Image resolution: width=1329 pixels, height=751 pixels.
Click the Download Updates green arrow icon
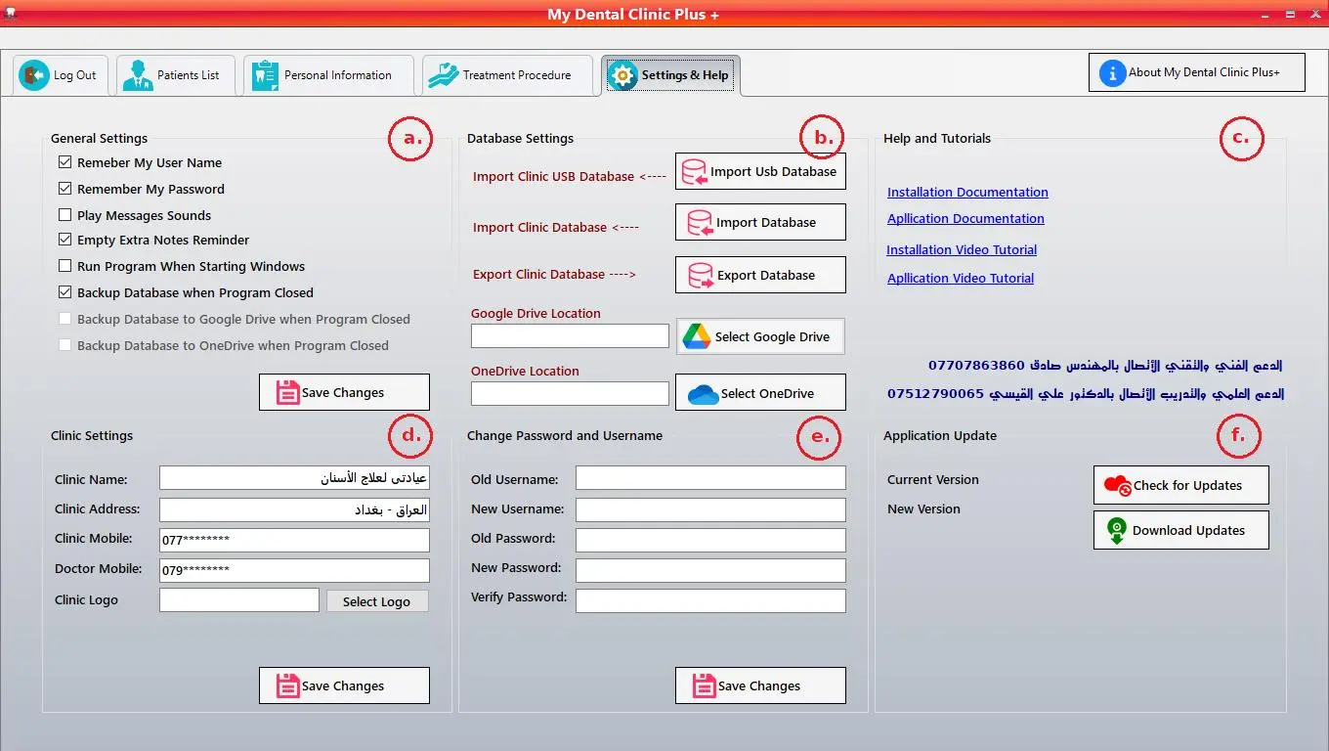click(1117, 530)
